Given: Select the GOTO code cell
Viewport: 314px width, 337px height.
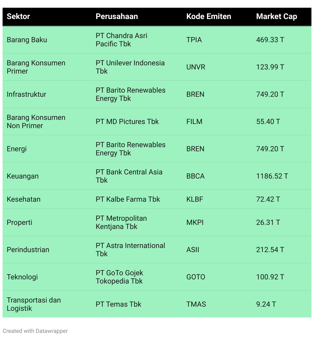Looking at the screenshot, I should 196,277.
